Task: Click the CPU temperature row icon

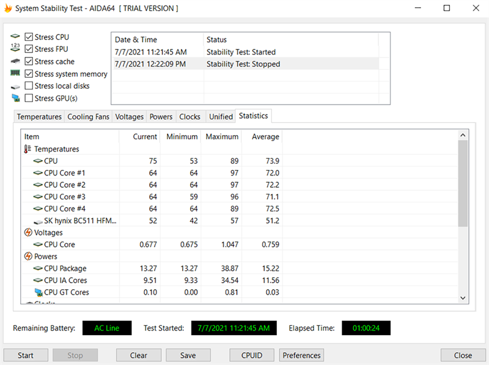Action: coord(38,161)
